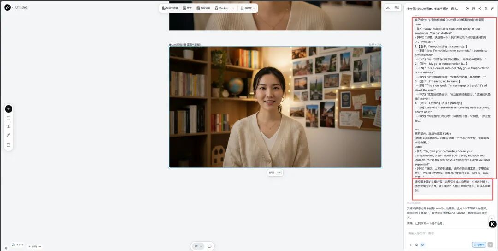
Task: Click the Luna image title label above canvas image
Action: [185, 45]
